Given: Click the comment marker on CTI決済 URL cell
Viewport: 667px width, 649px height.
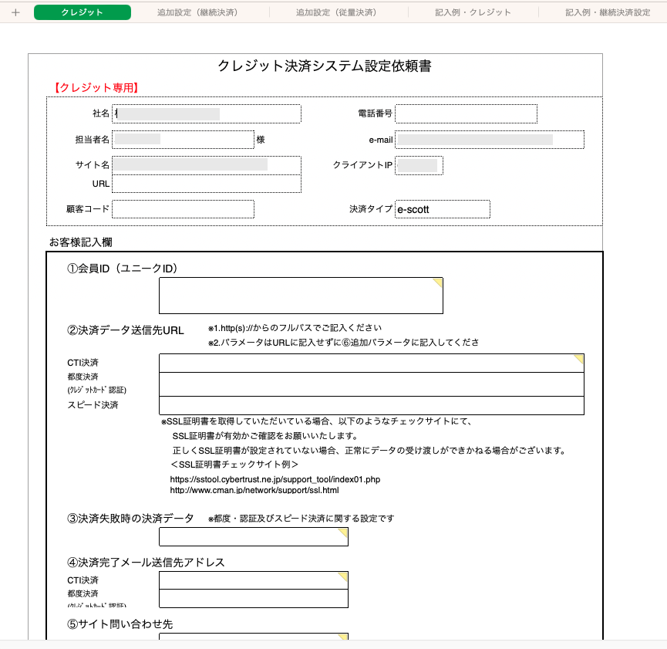Looking at the screenshot, I should [579, 359].
